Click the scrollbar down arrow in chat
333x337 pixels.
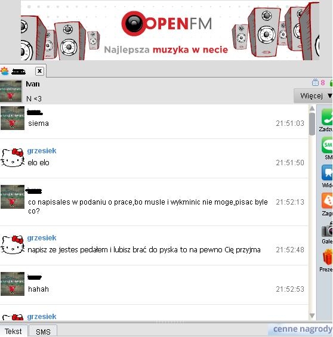pos(312,316)
